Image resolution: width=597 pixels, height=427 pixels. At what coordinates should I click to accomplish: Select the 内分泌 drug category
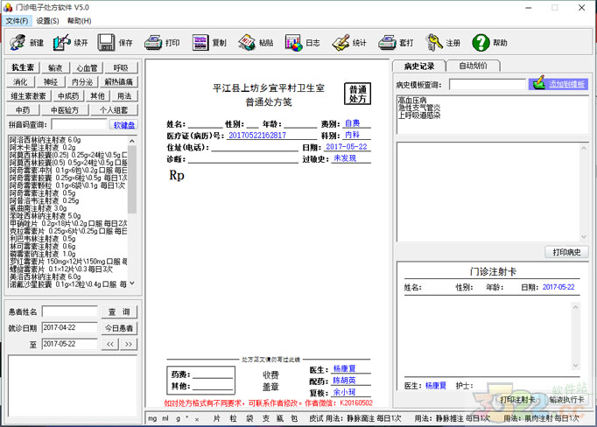[x=82, y=82]
